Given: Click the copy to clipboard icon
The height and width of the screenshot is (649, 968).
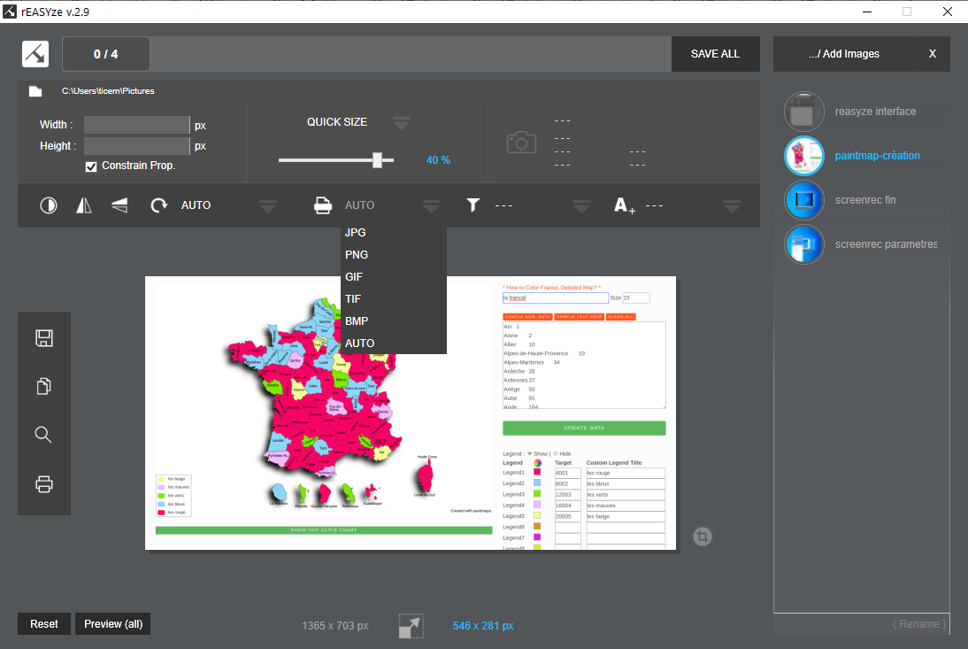Looking at the screenshot, I should (x=44, y=386).
